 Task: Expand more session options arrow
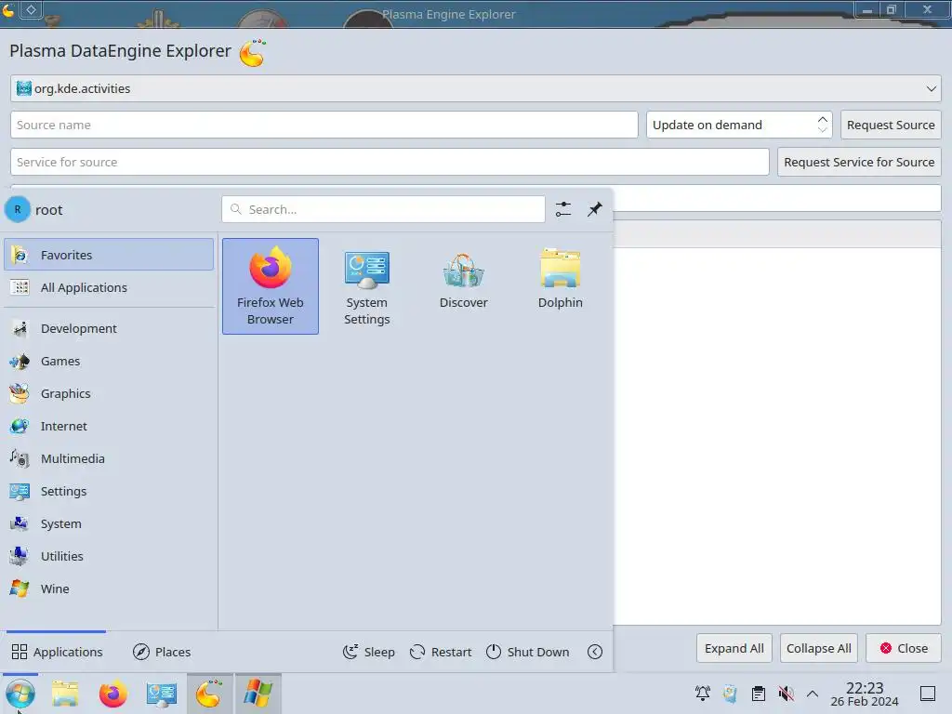595,652
